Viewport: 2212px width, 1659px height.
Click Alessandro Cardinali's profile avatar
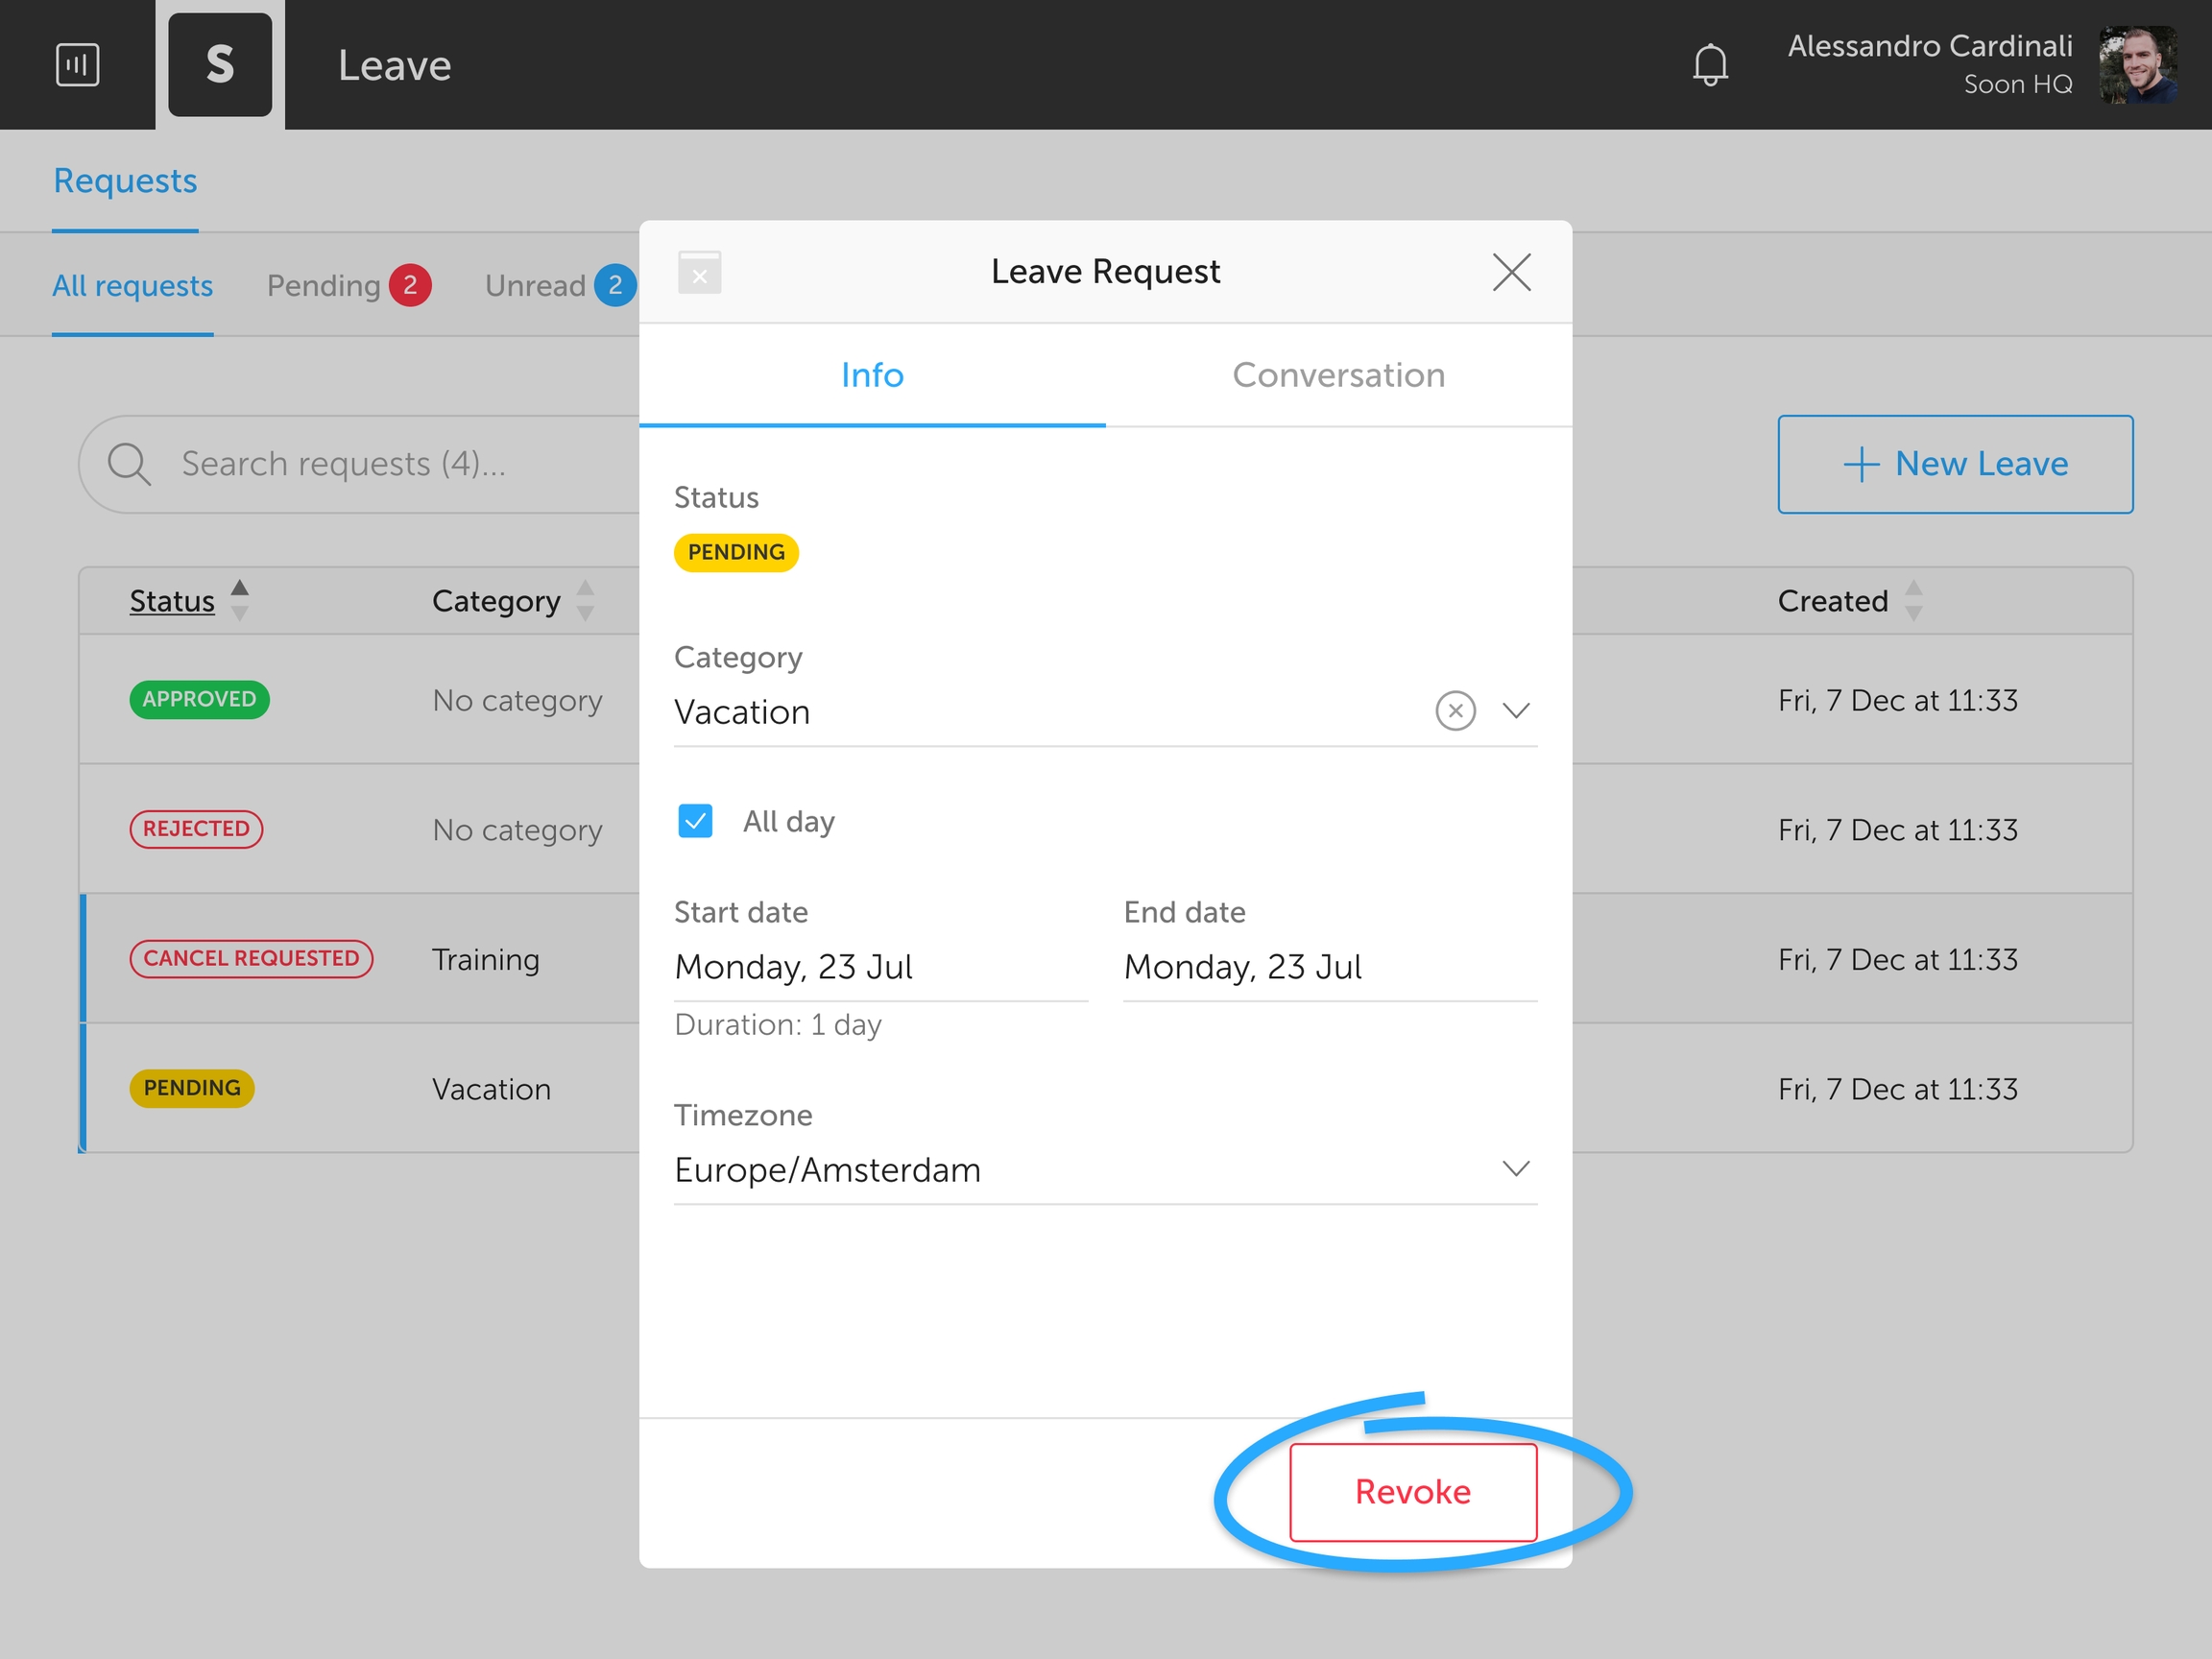point(2137,65)
